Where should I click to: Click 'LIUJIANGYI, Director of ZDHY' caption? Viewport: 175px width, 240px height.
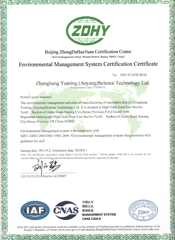click(x=44, y=176)
